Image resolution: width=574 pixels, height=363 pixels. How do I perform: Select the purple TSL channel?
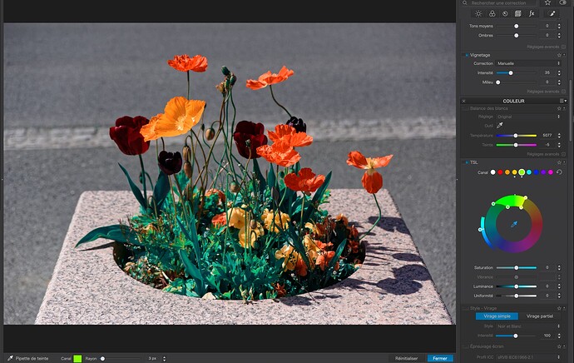pyautogui.click(x=543, y=172)
